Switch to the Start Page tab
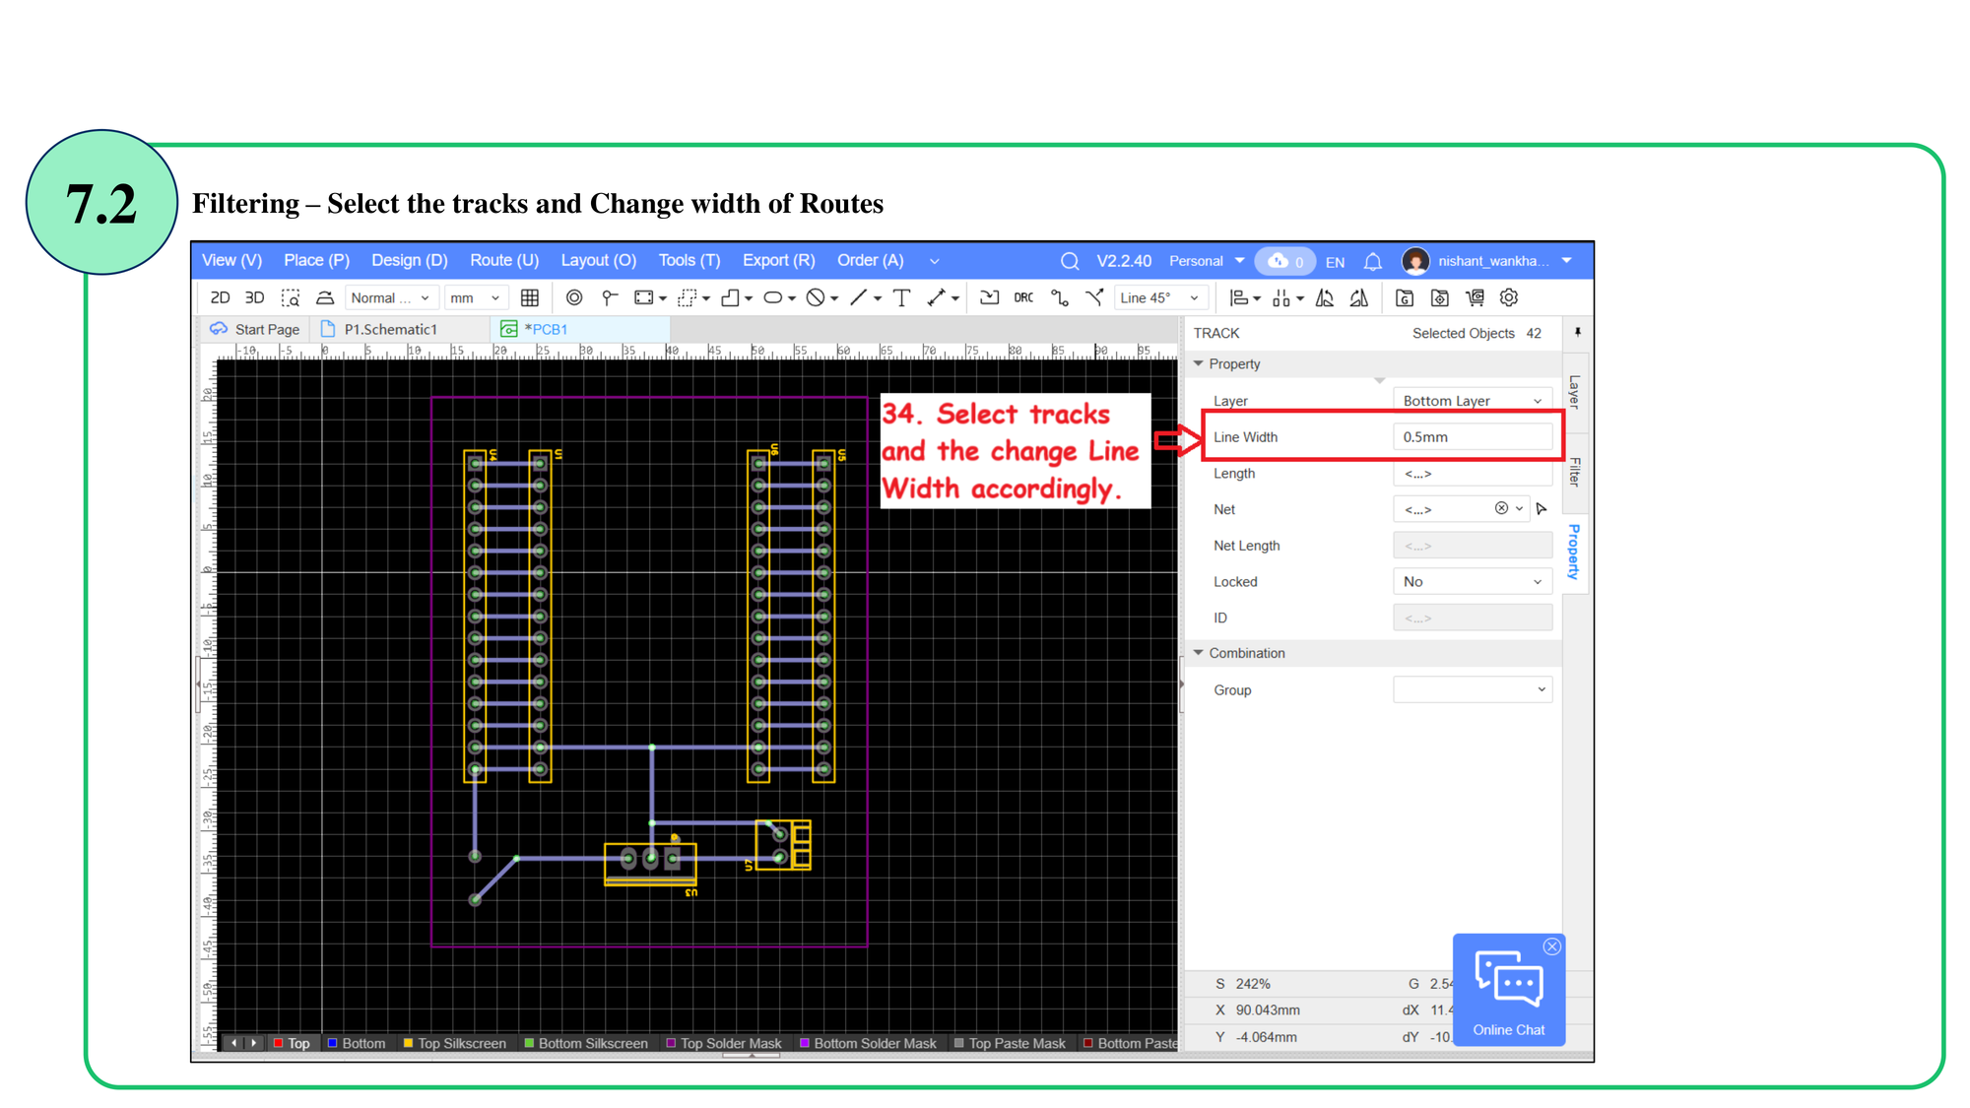 point(255,329)
